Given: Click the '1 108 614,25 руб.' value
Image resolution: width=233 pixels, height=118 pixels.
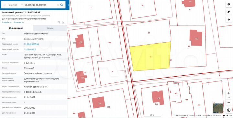Looking at the screenshot, I should coord(33,92).
